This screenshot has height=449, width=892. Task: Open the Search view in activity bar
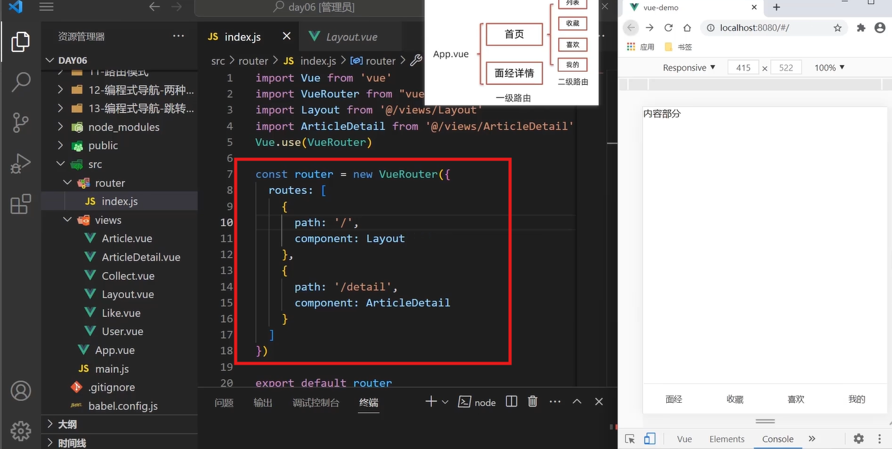click(20, 82)
